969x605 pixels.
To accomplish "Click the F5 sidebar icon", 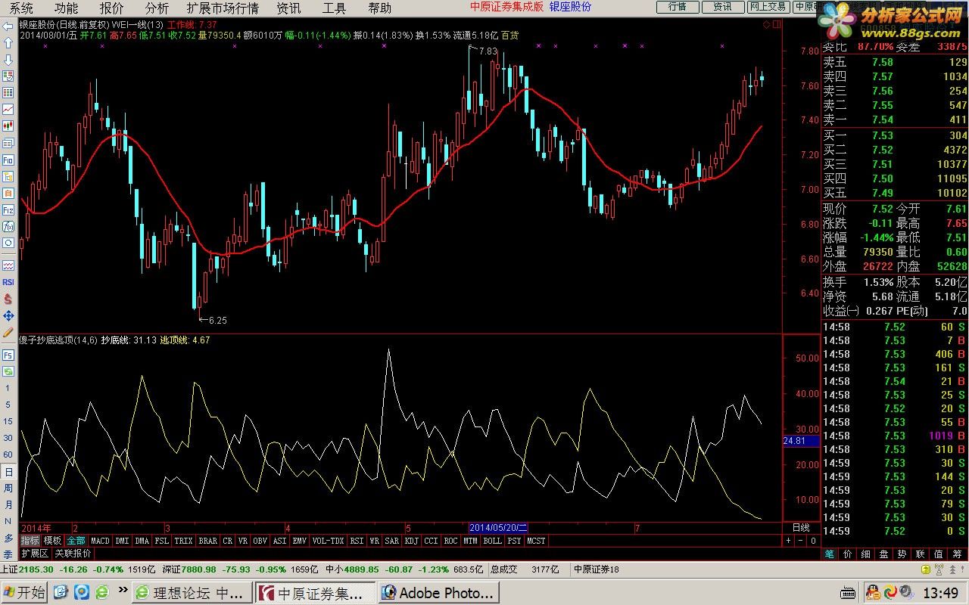I will (x=8, y=355).
